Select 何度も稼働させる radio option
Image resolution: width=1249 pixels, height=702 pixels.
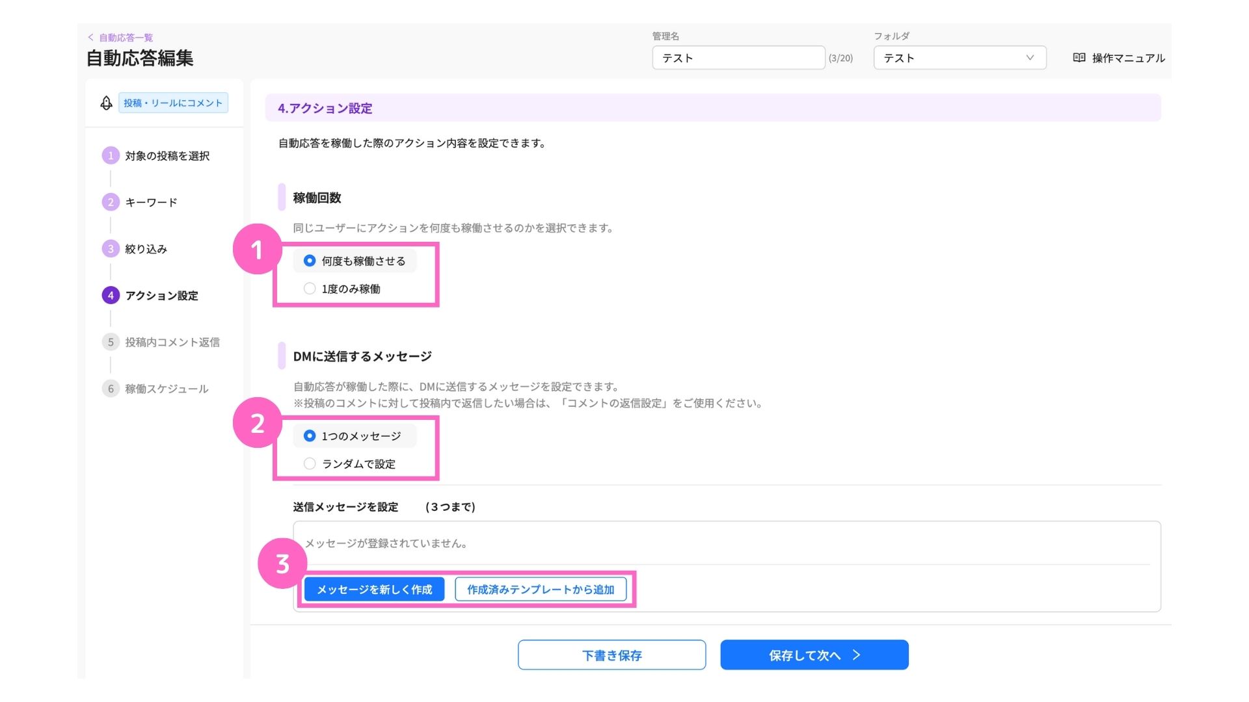pos(310,261)
